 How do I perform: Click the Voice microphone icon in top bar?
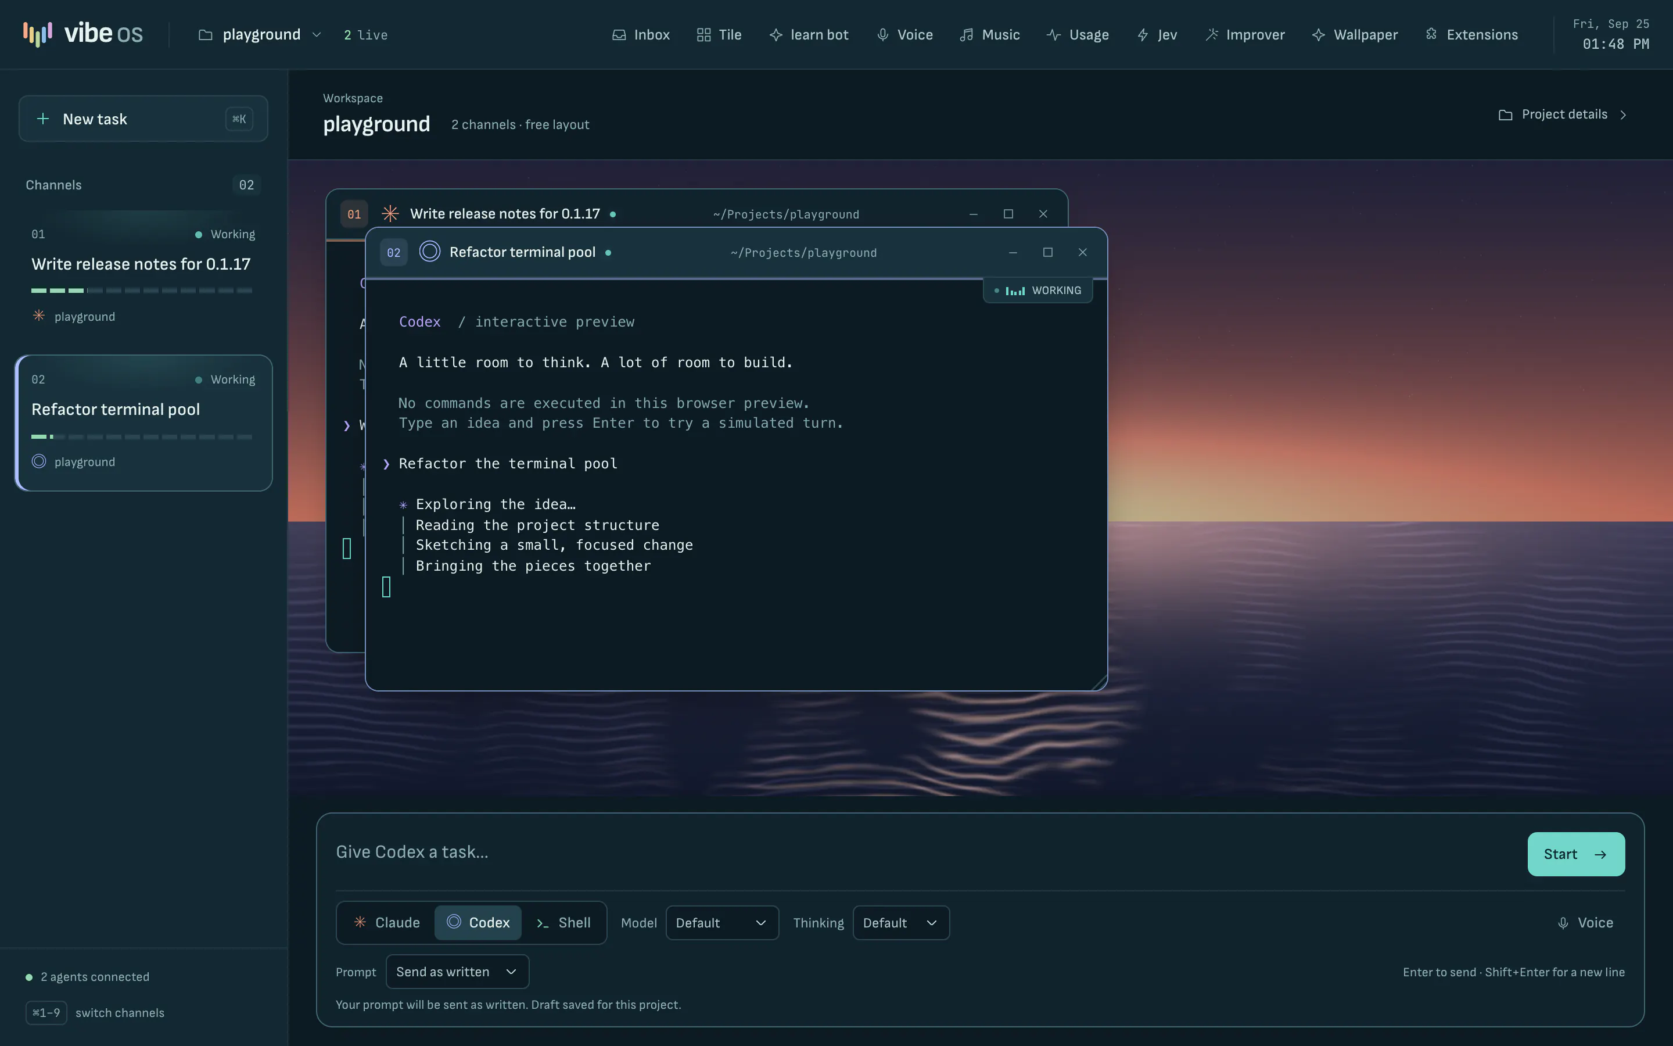point(882,35)
